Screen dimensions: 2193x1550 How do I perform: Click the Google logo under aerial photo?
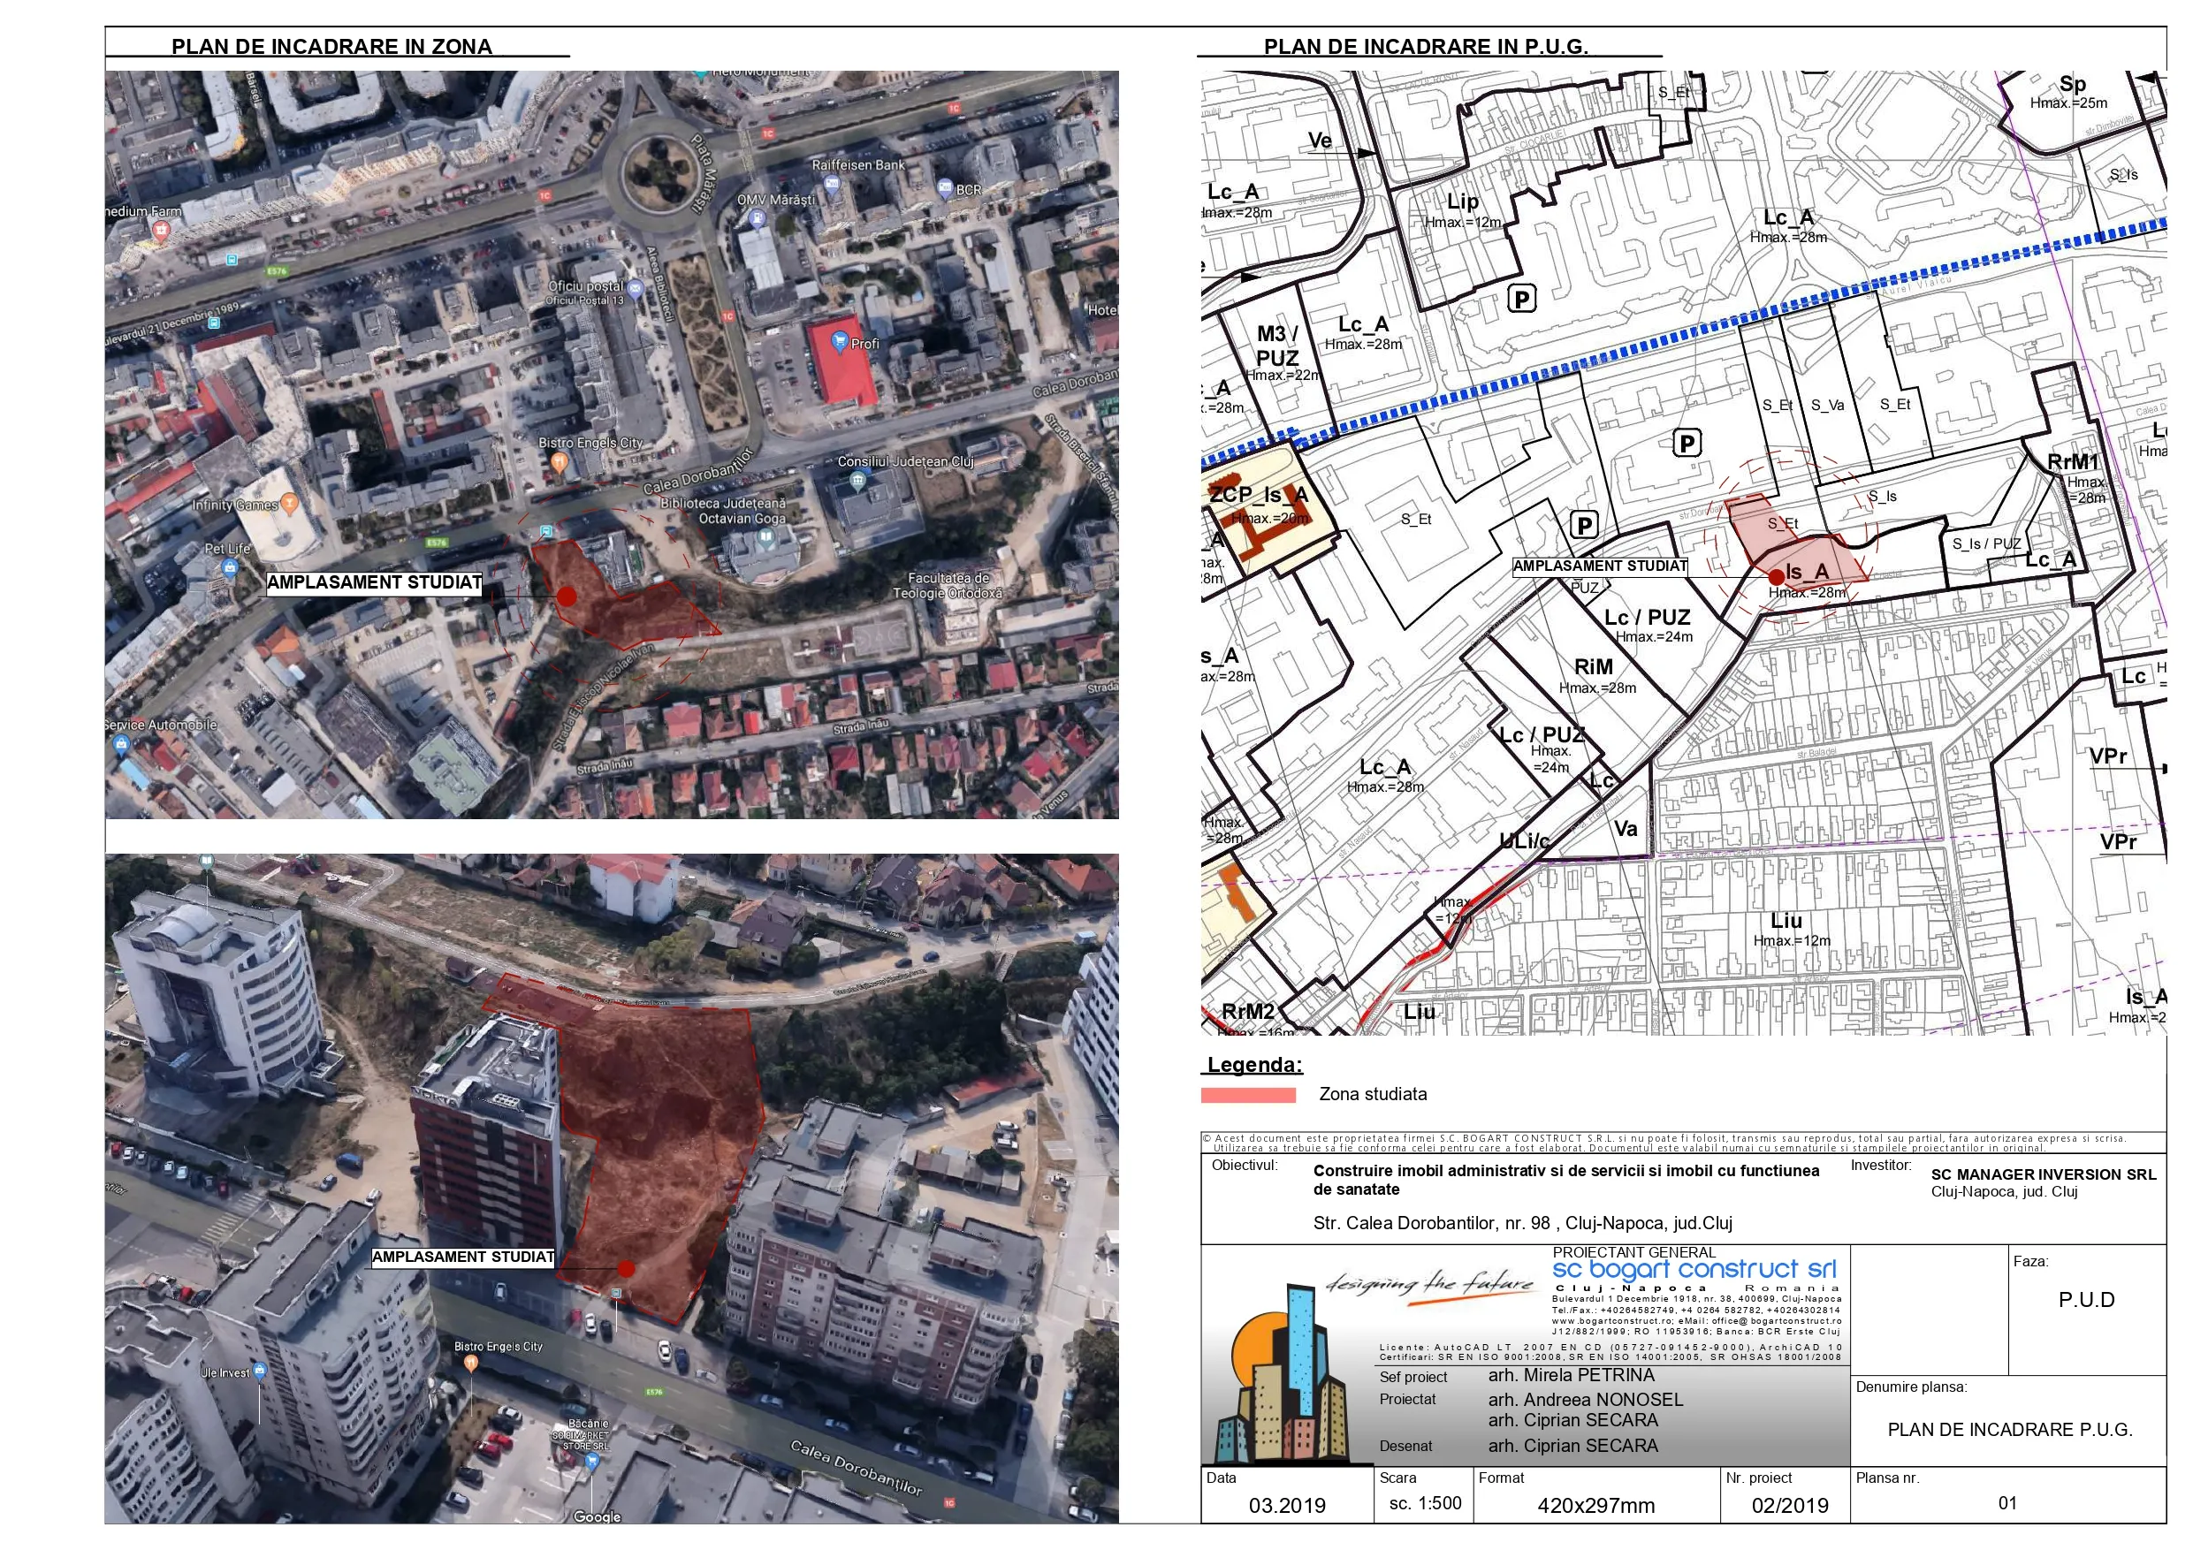pyautogui.click(x=597, y=1516)
